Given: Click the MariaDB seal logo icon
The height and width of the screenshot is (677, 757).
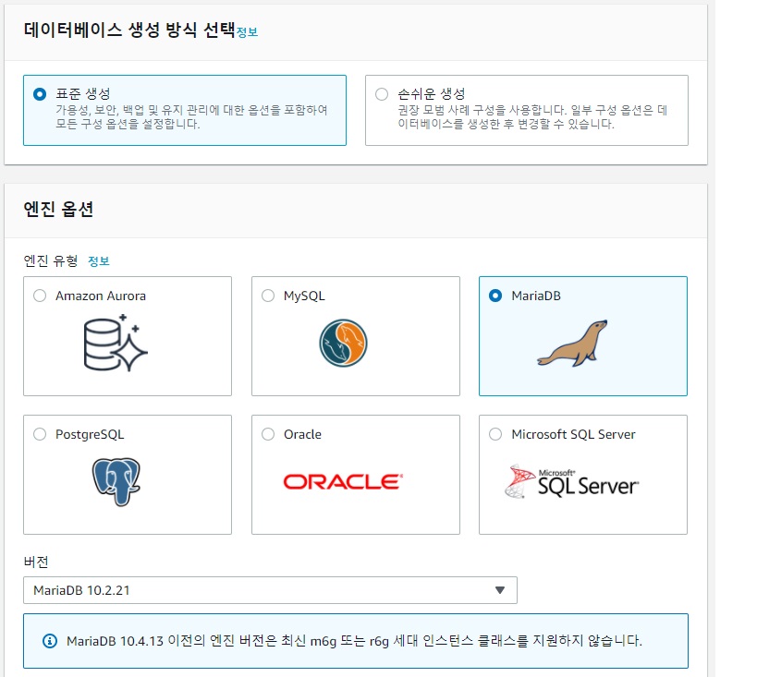Looking at the screenshot, I should pyautogui.click(x=572, y=344).
